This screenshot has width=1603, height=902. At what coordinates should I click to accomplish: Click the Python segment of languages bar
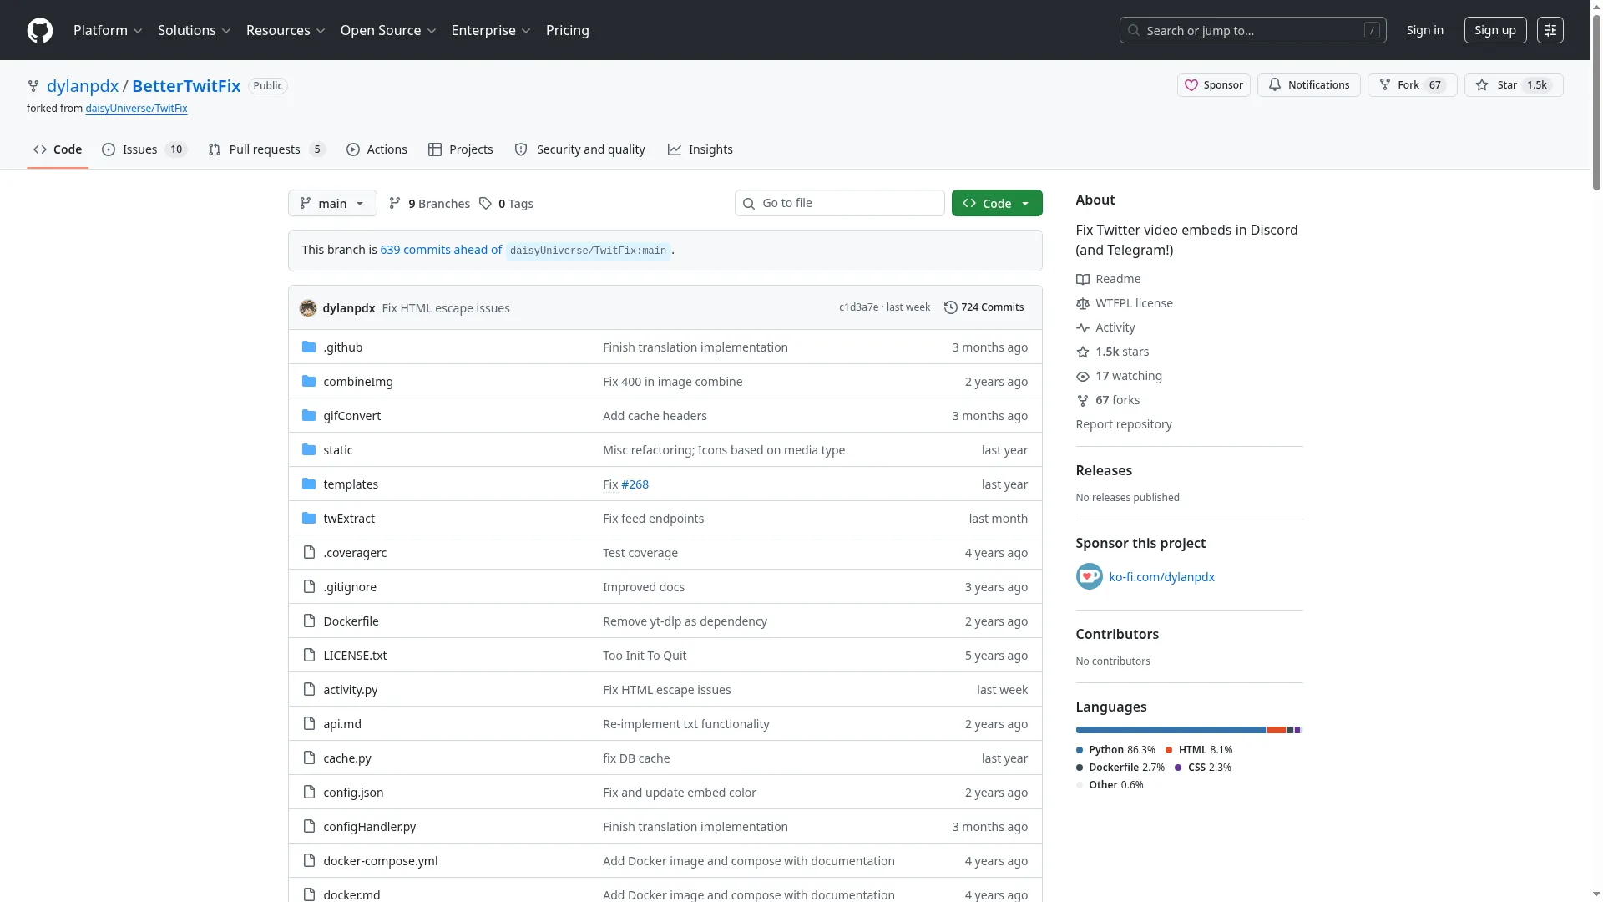[1171, 730]
